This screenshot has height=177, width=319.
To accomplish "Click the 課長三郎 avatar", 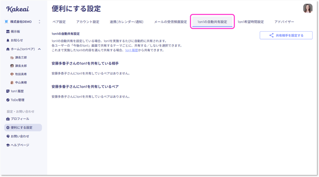I will (x=12, y=58).
